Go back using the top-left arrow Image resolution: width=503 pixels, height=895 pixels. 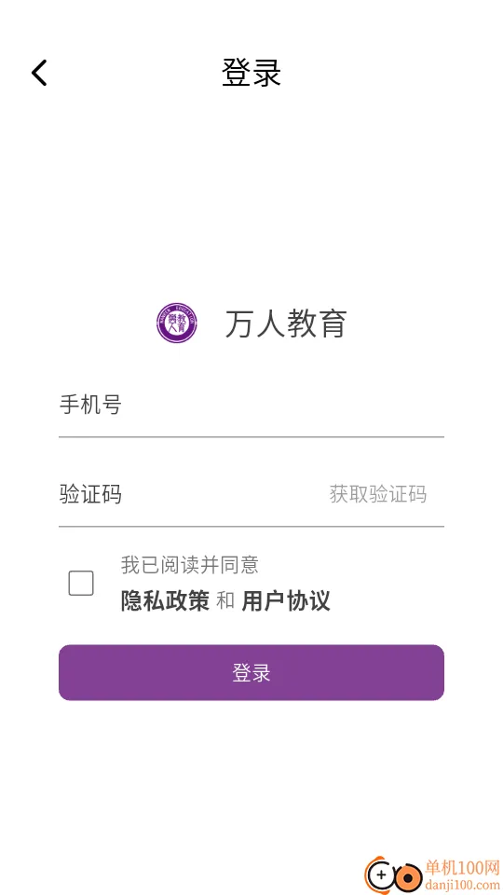point(39,73)
